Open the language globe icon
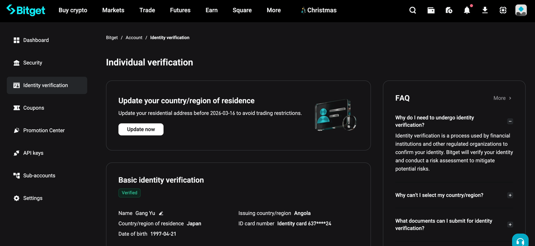This screenshot has height=246, width=535. (503, 10)
